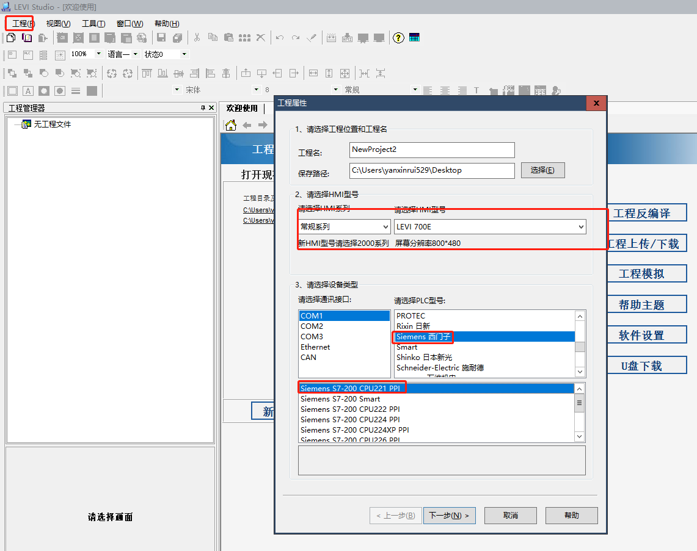Click the Open Project toolbar icon

(x=27, y=38)
